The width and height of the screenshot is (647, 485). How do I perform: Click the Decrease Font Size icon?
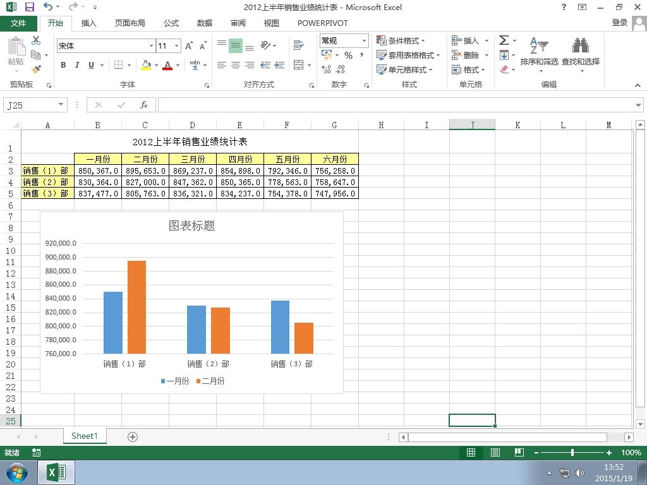pyautogui.click(x=203, y=45)
